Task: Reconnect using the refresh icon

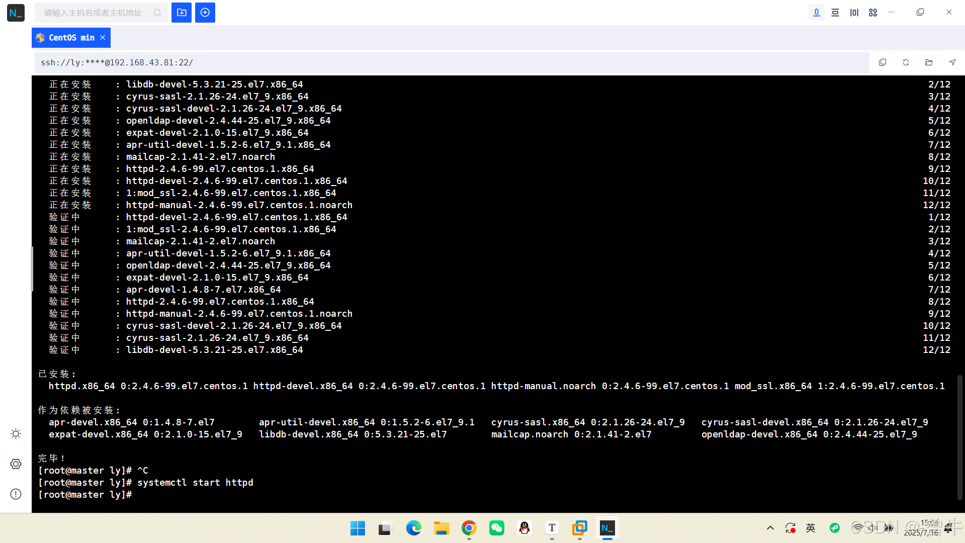Action: [x=906, y=62]
